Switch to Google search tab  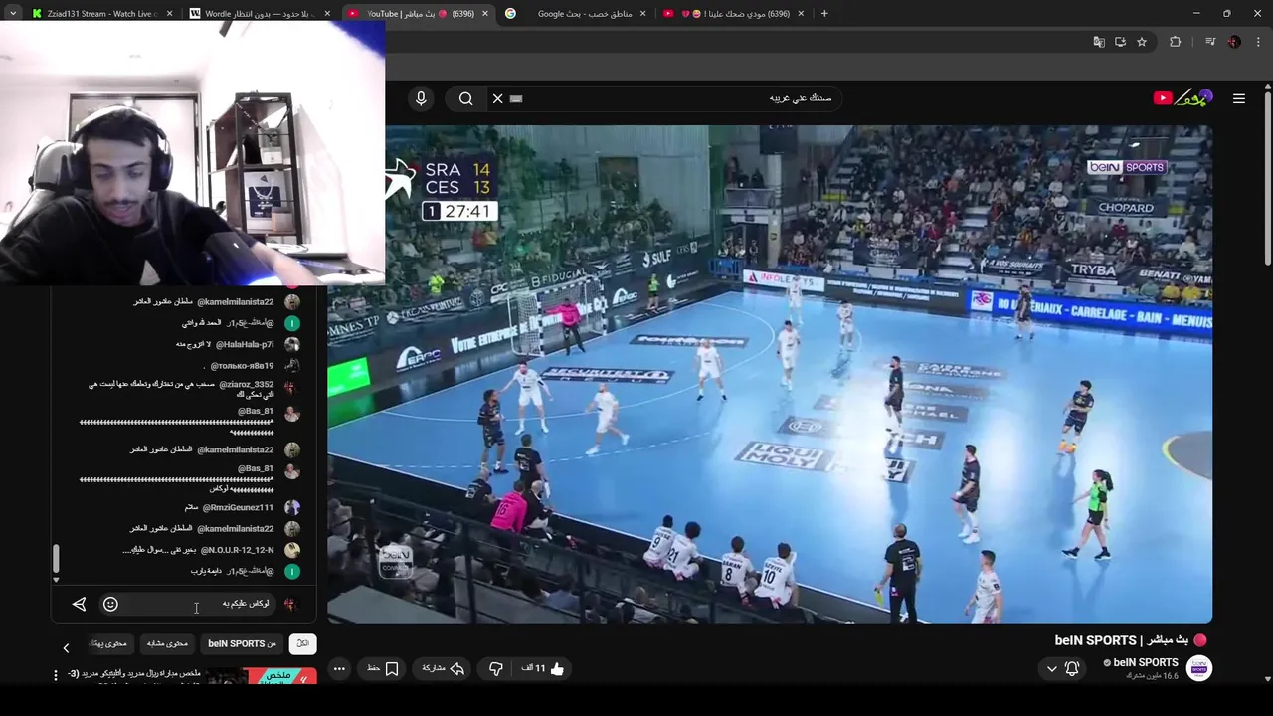click(577, 14)
